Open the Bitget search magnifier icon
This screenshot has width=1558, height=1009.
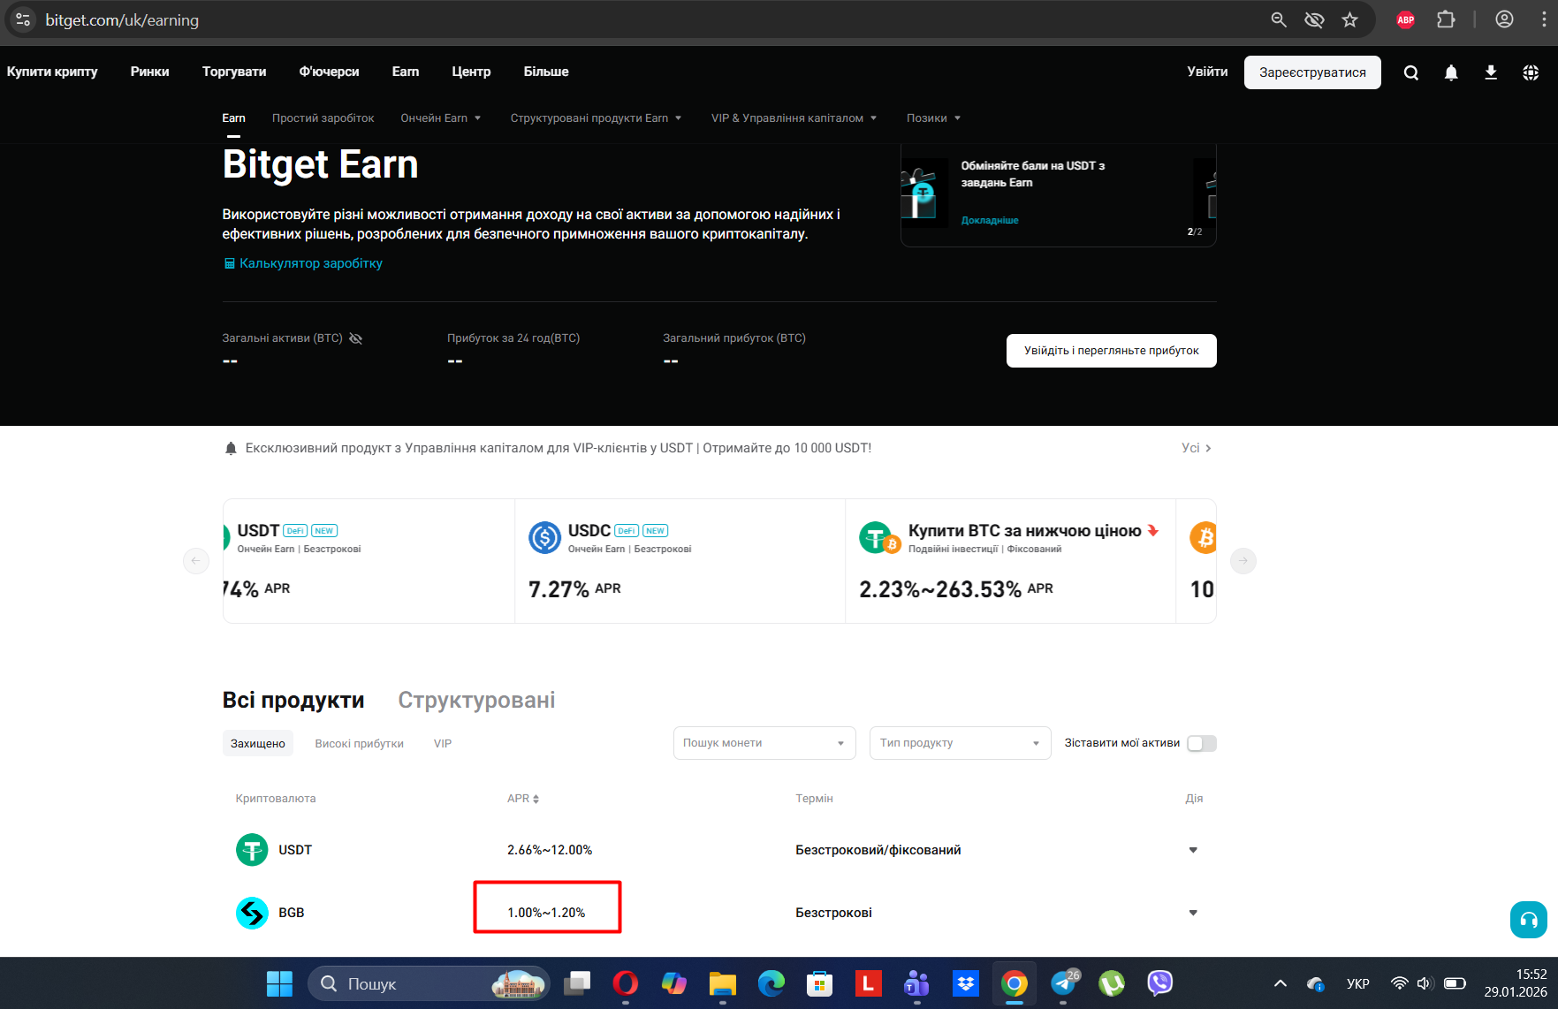1411,72
